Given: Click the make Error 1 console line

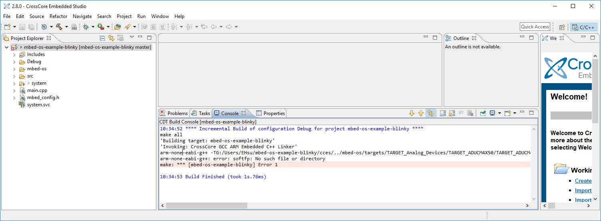Looking at the screenshot, I should click(218, 165).
